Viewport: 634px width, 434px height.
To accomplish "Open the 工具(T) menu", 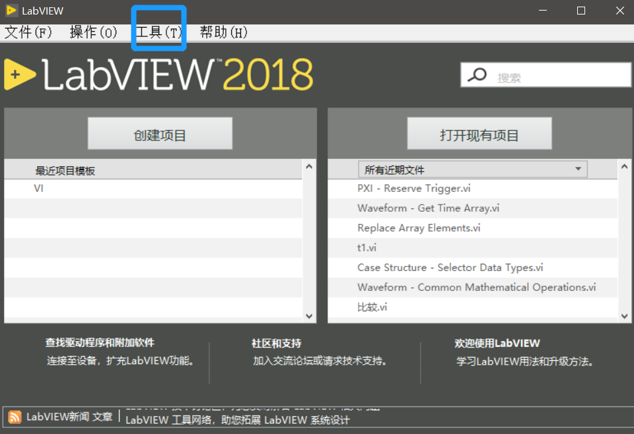I will [158, 32].
